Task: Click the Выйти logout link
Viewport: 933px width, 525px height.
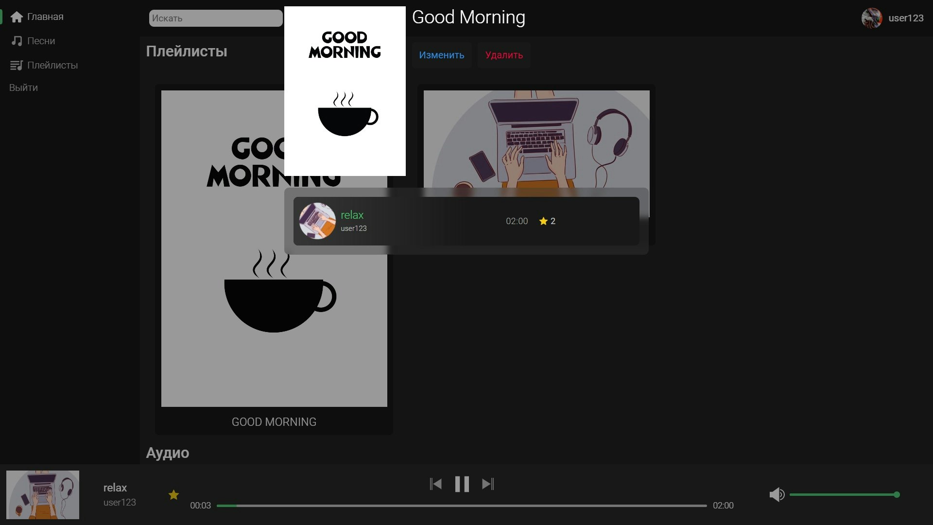Action: point(23,87)
